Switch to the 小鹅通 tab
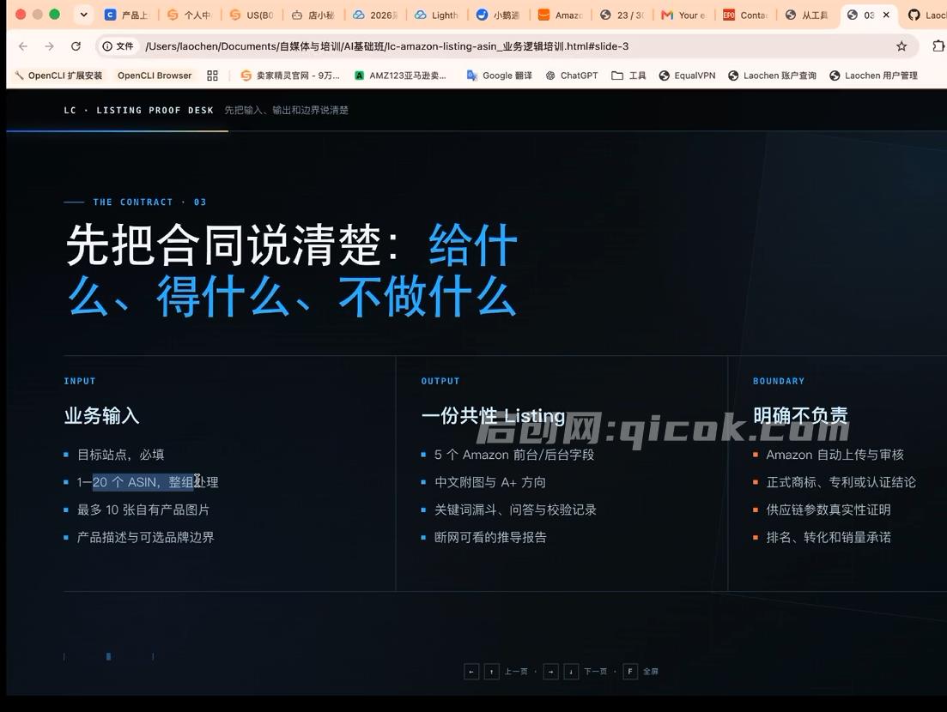This screenshot has width=947, height=712. 499,15
